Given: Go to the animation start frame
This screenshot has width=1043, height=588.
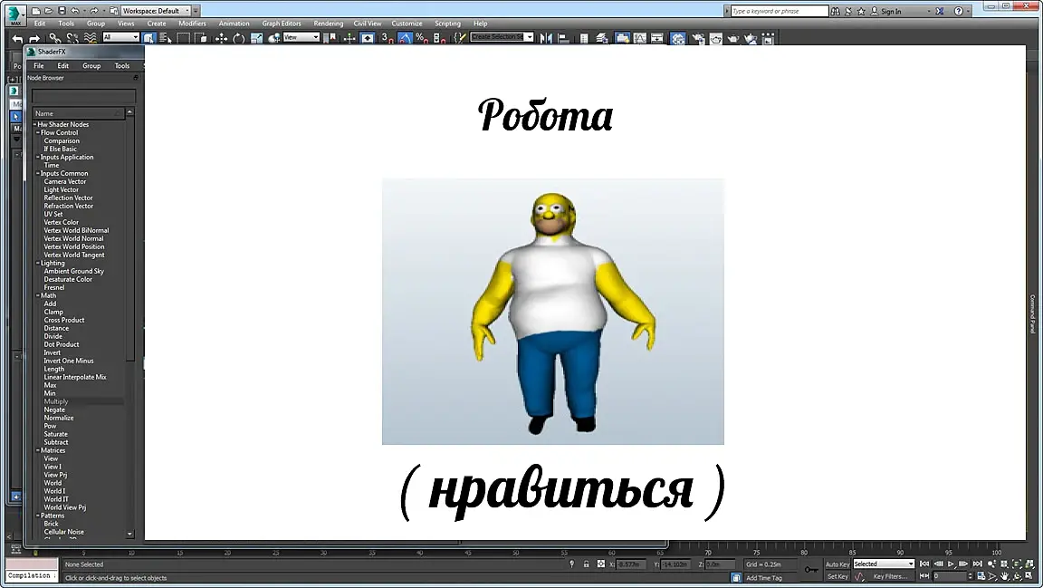Looking at the screenshot, I should point(923,564).
